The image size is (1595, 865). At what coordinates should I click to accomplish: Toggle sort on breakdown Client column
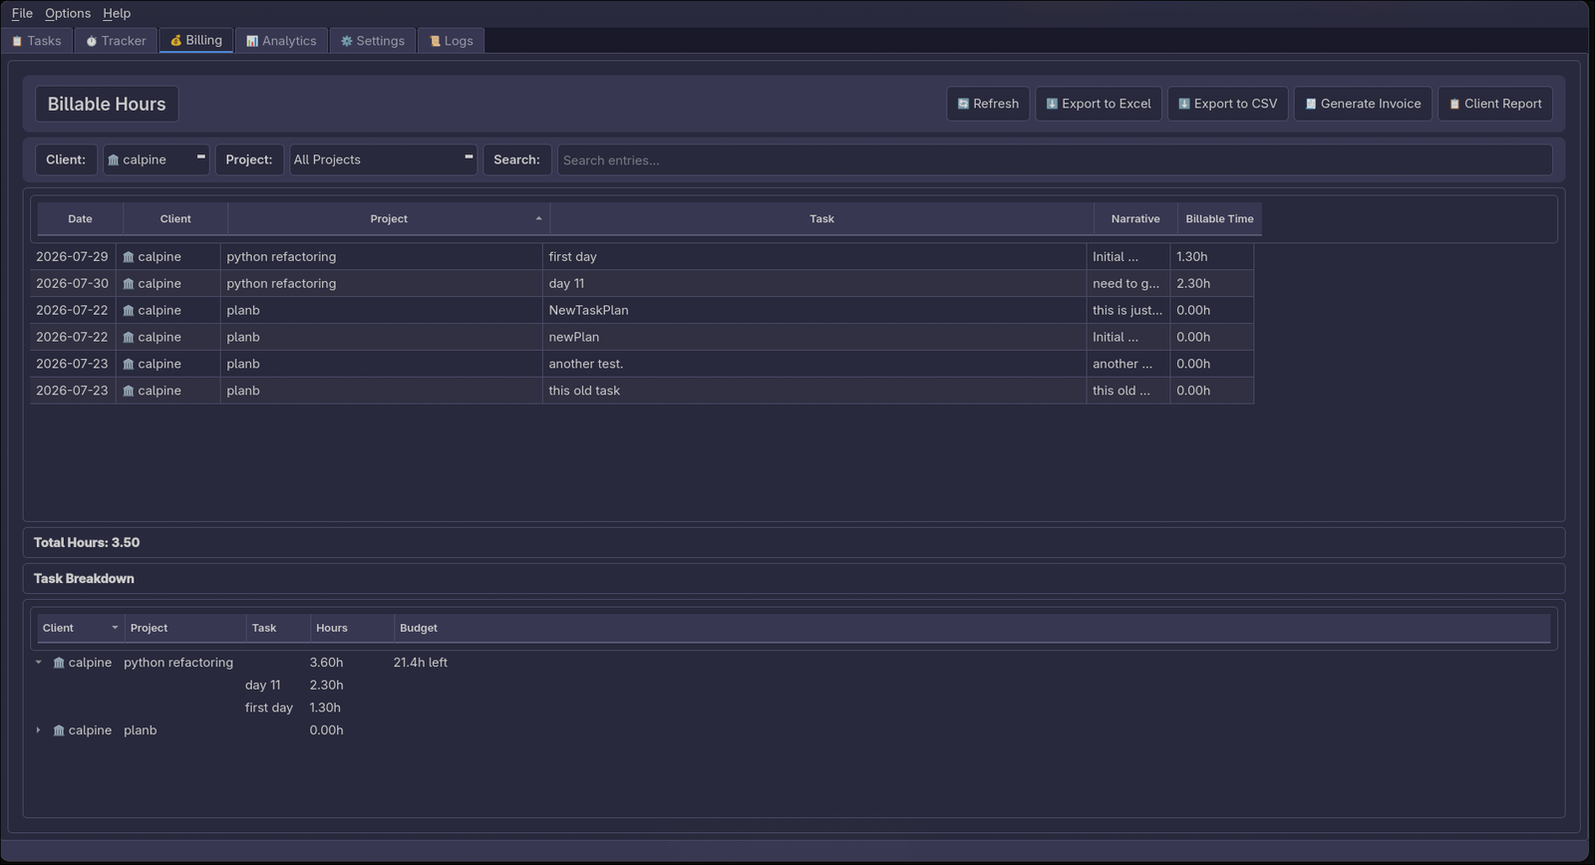coord(81,628)
